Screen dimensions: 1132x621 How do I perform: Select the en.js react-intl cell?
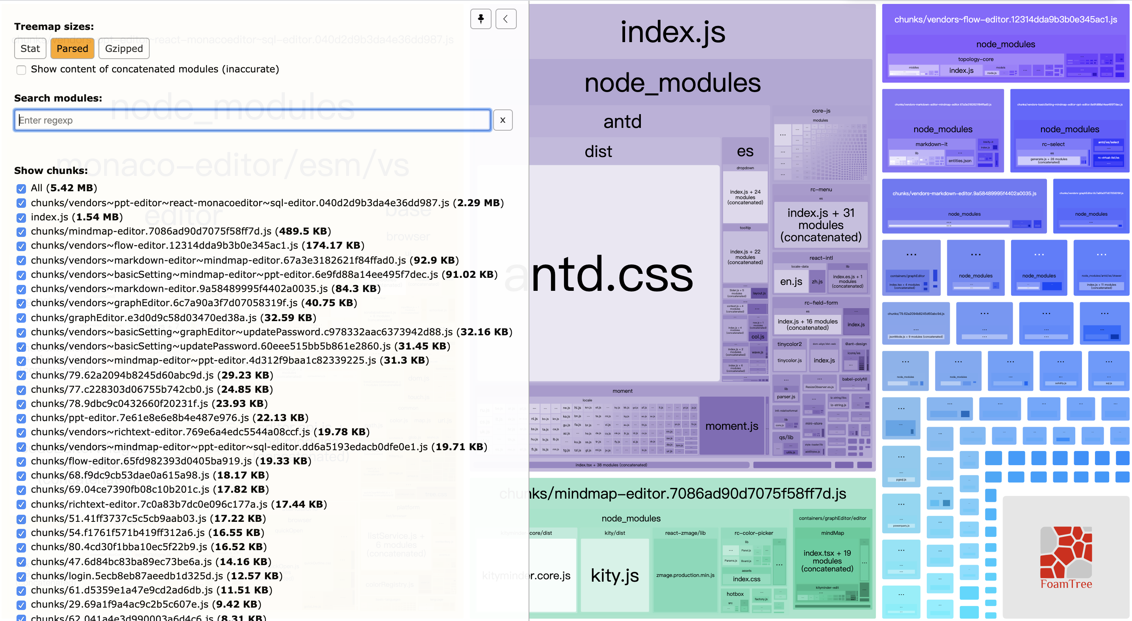click(791, 281)
